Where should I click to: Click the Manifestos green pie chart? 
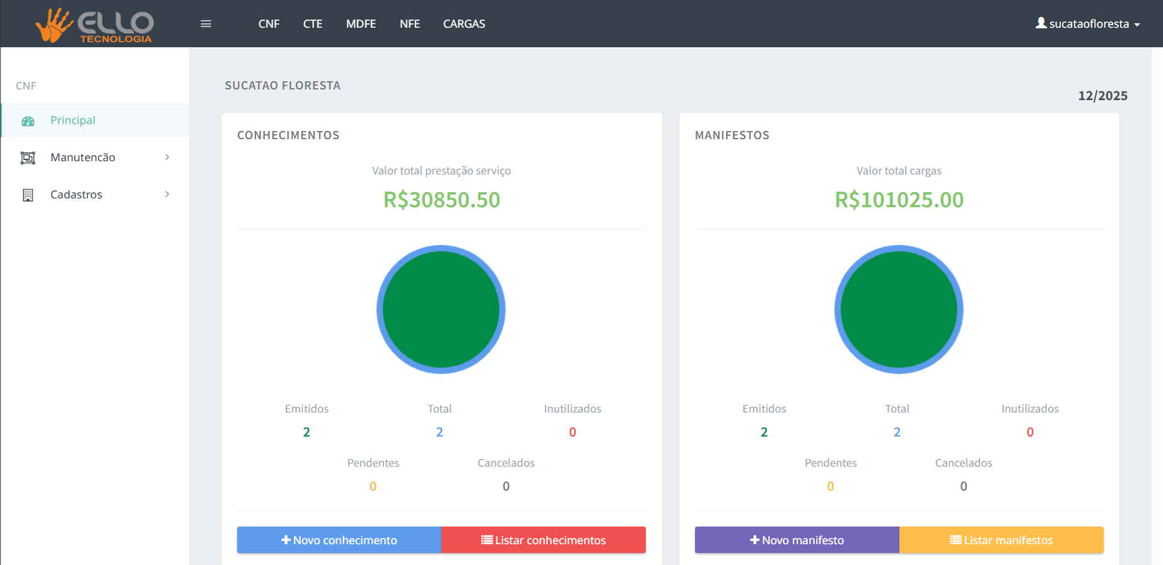pyautogui.click(x=899, y=309)
